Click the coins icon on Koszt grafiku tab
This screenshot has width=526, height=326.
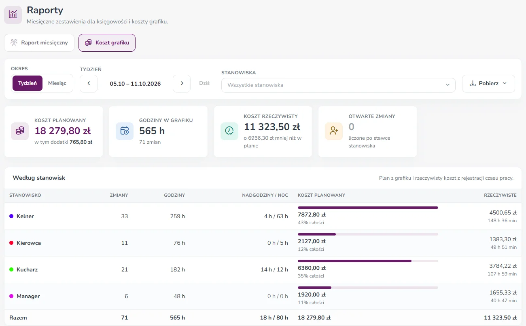(88, 42)
